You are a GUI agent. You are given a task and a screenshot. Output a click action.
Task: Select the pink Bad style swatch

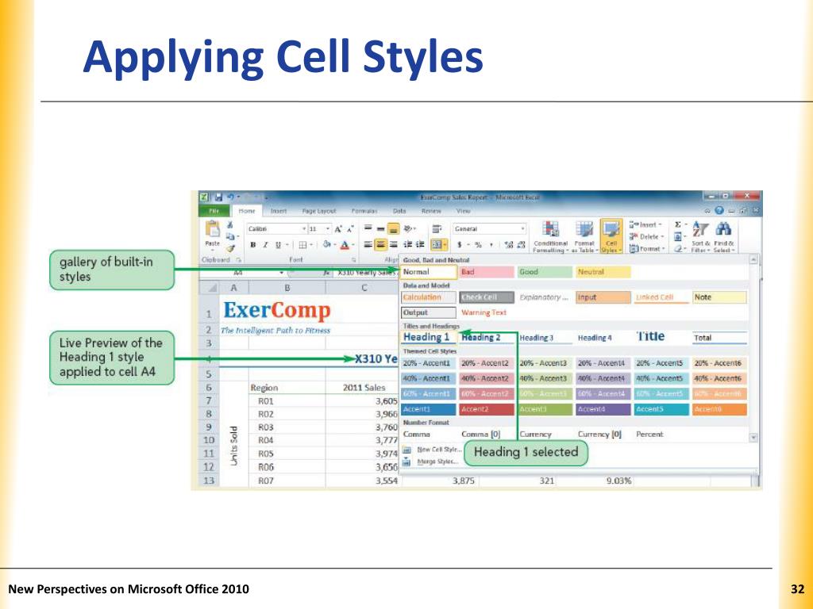pyautogui.click(x=485, y=272)
